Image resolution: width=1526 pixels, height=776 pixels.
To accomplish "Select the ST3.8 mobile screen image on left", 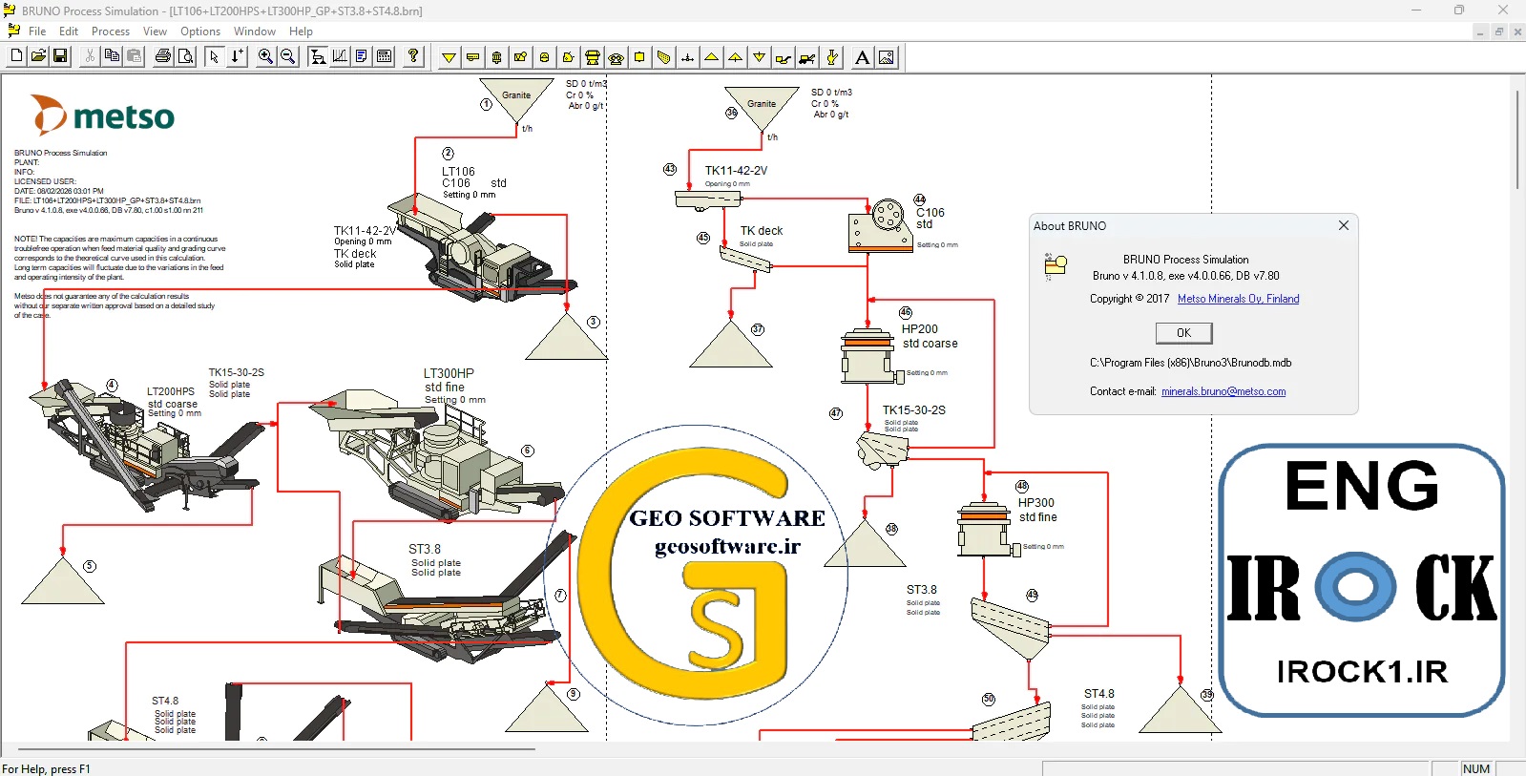I will [x=449, y=597].
